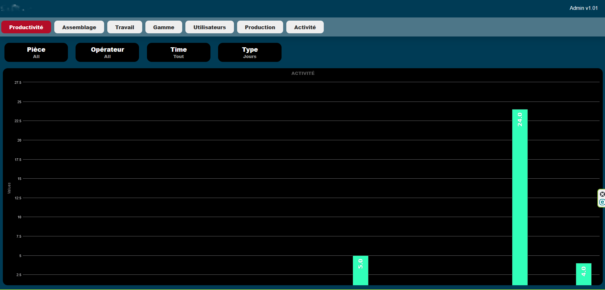605x290 pixels.
Task: Click the Values axis label
Action: [x=9, y=188]
